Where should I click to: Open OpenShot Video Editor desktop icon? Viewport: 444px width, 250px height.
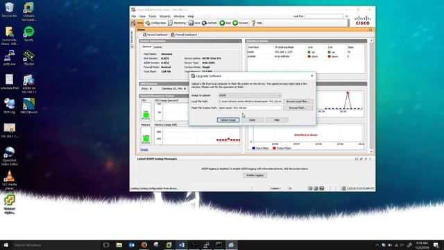click(9, 156)
